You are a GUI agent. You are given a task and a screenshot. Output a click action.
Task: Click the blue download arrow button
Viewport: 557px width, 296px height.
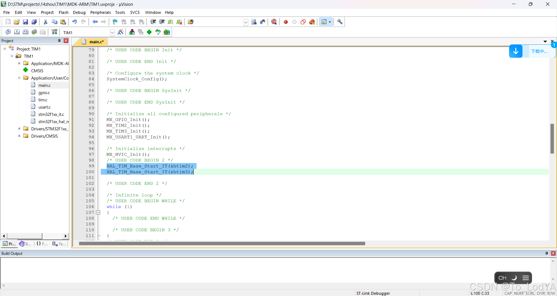coord(516,51)
